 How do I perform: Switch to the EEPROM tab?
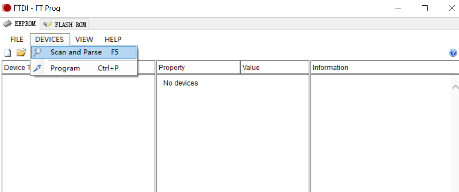point(20,24)
